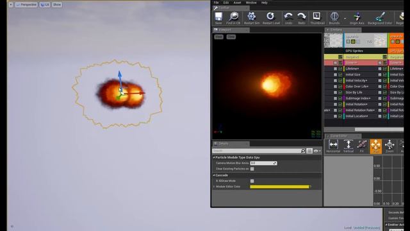Image resolution: width=410 pixels, height=231 pixels.
Task: Redo the last undone action
Action: [x=302, y=18]
